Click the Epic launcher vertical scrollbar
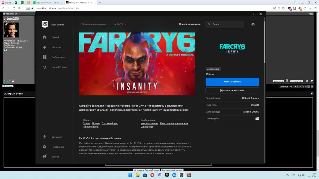The width and height of the screenshot is (319, 179). [265, 42]
